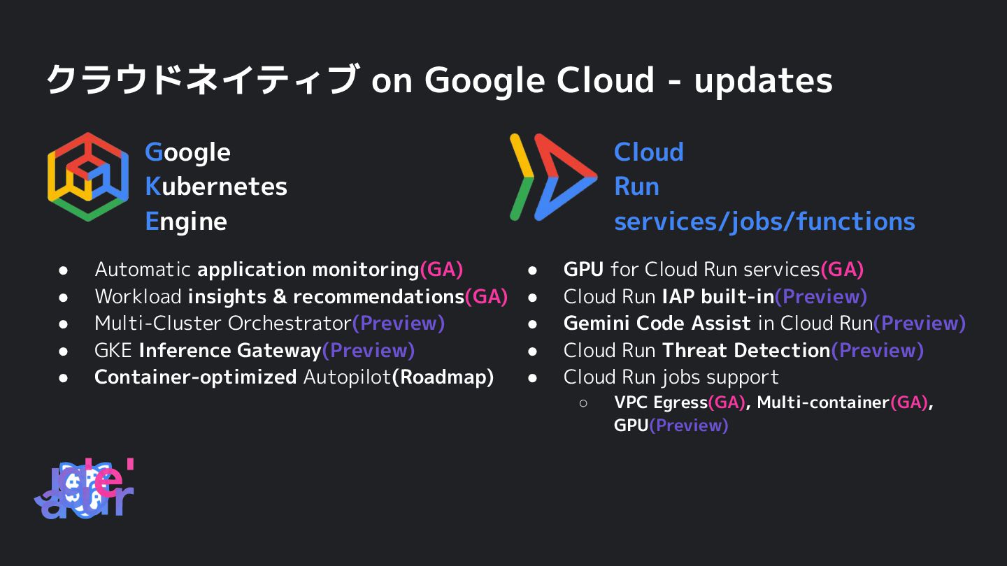Viewport: 1007px width, 566px height.
Task: Click the Cloud Run arrow logo
Action: [553, 177]
